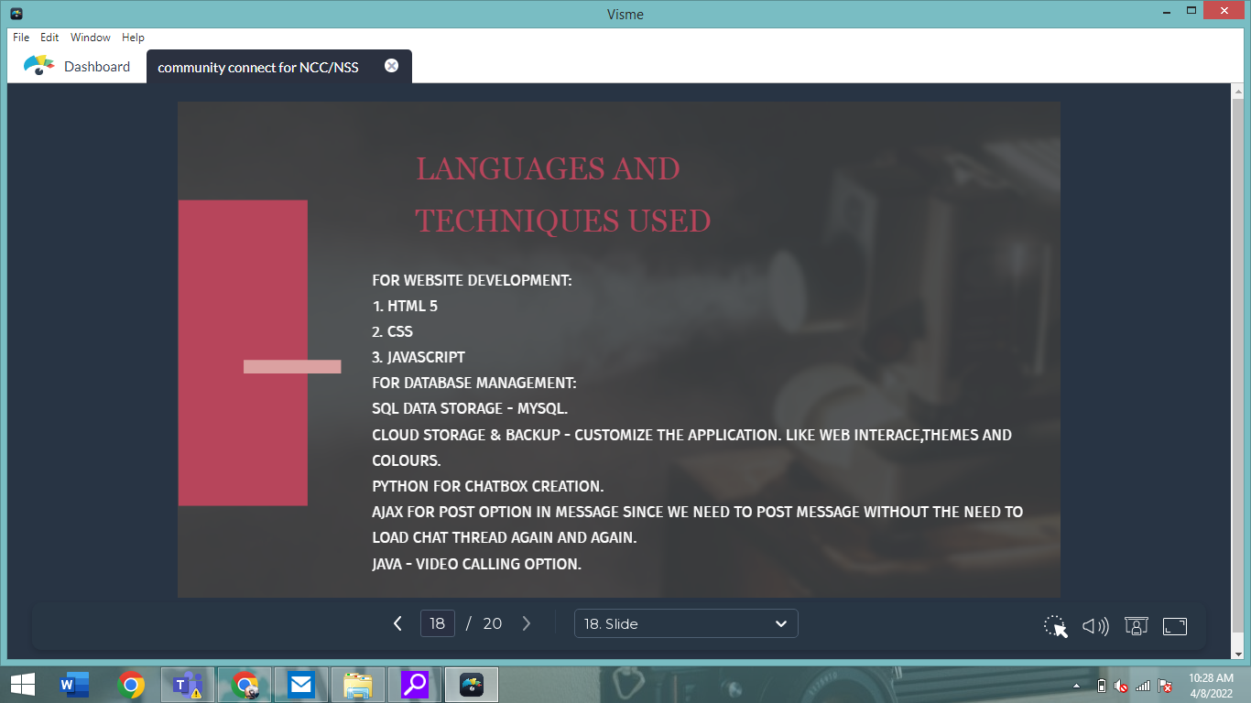1251x703 pixels.
Task: Close the community connect for NCC/NSS tab
Action: pos(391,66)
